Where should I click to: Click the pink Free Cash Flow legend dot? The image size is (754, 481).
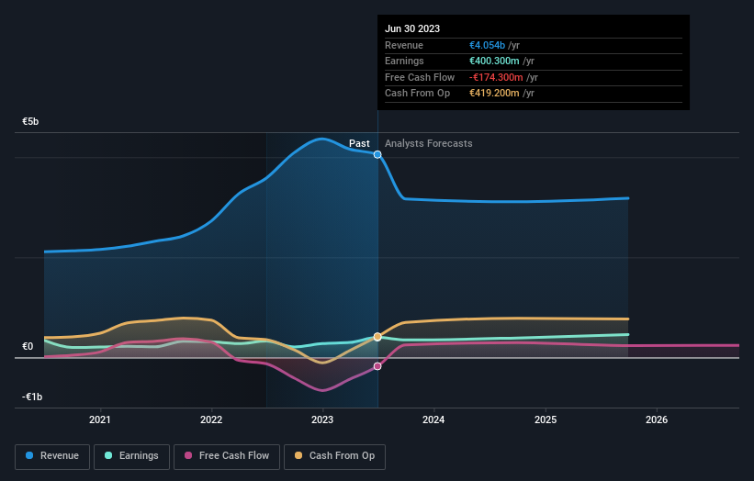[x=188, y=455]
